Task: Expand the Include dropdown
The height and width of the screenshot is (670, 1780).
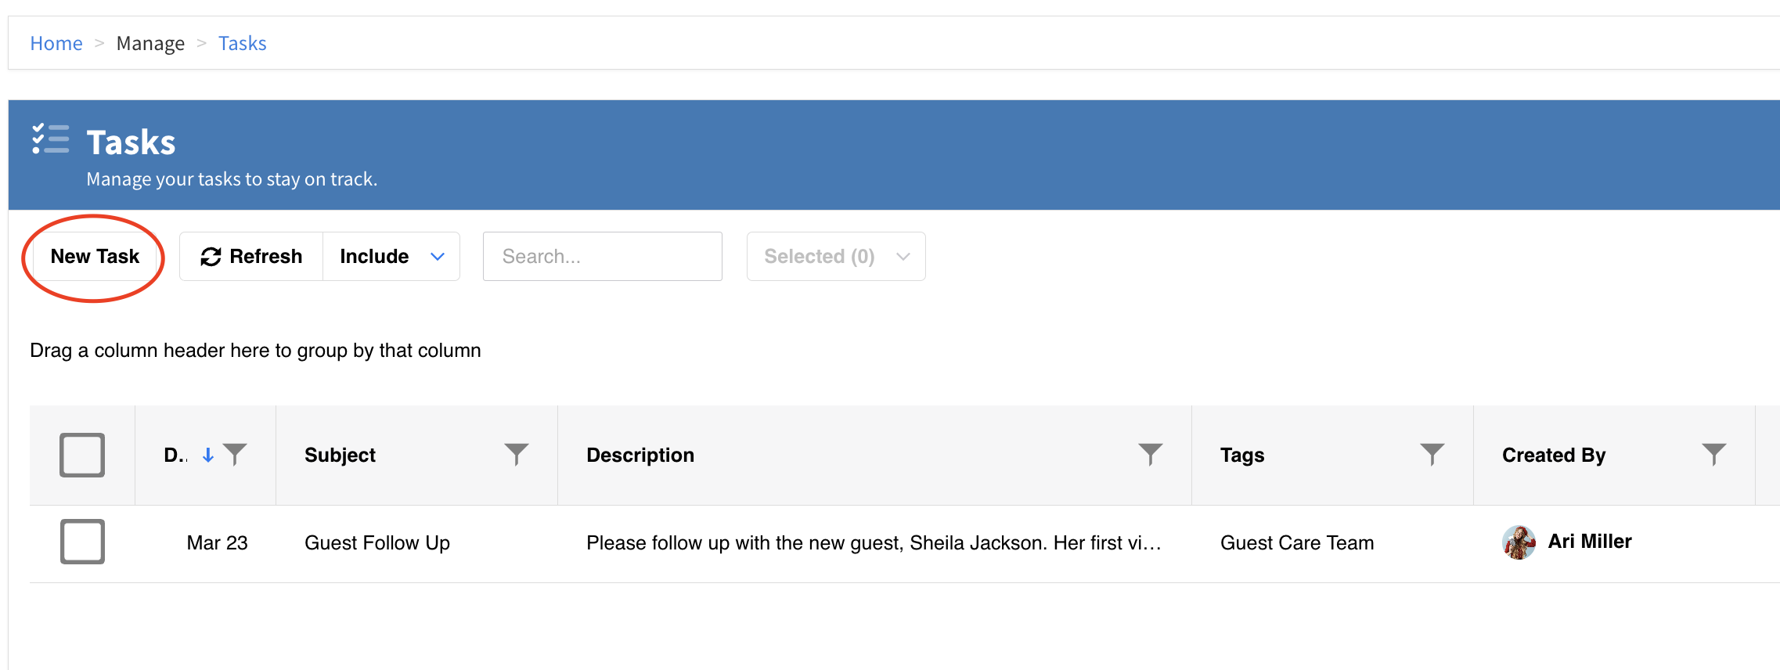Action: click(391, 257)
